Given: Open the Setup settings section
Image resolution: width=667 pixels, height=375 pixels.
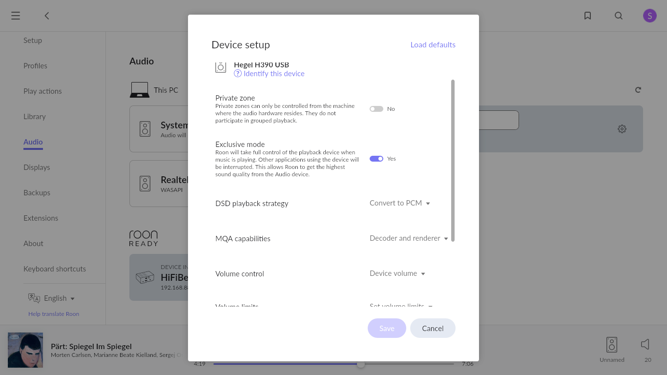Looking at the screenshot, I should 33,41.
